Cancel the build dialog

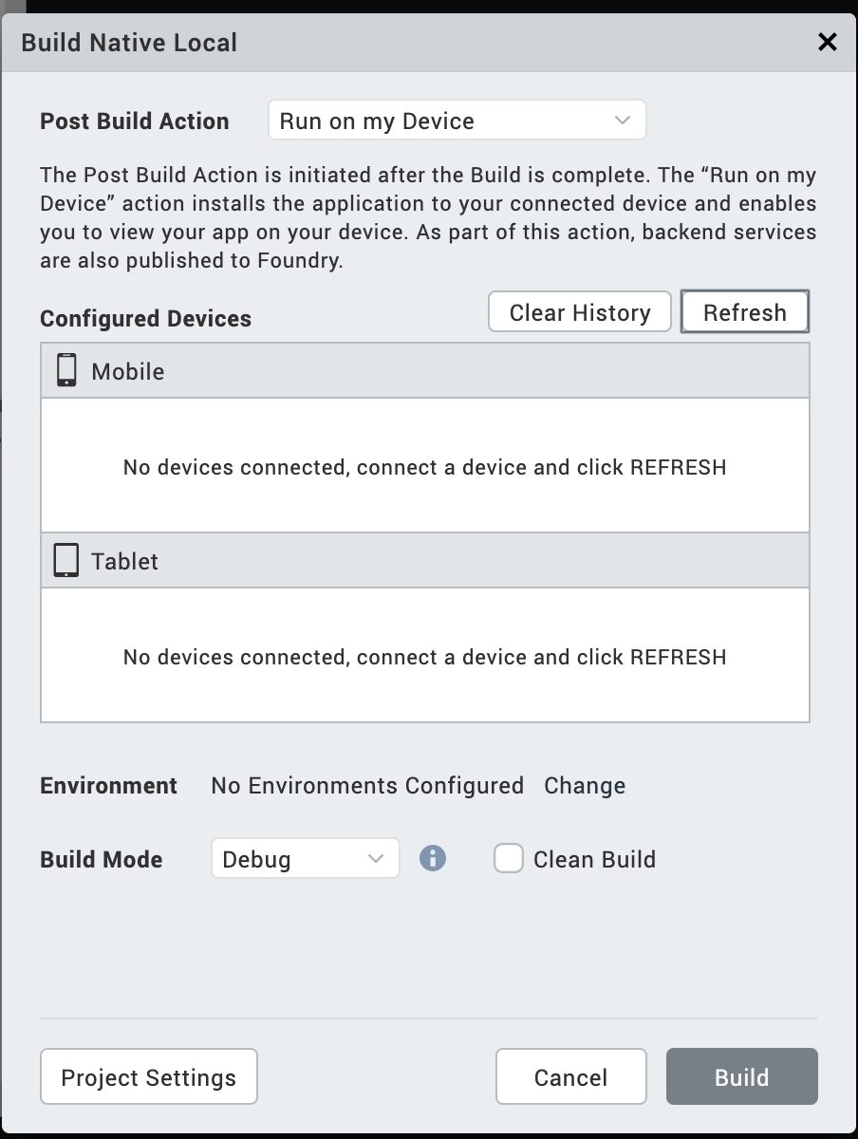point(570,1077)
